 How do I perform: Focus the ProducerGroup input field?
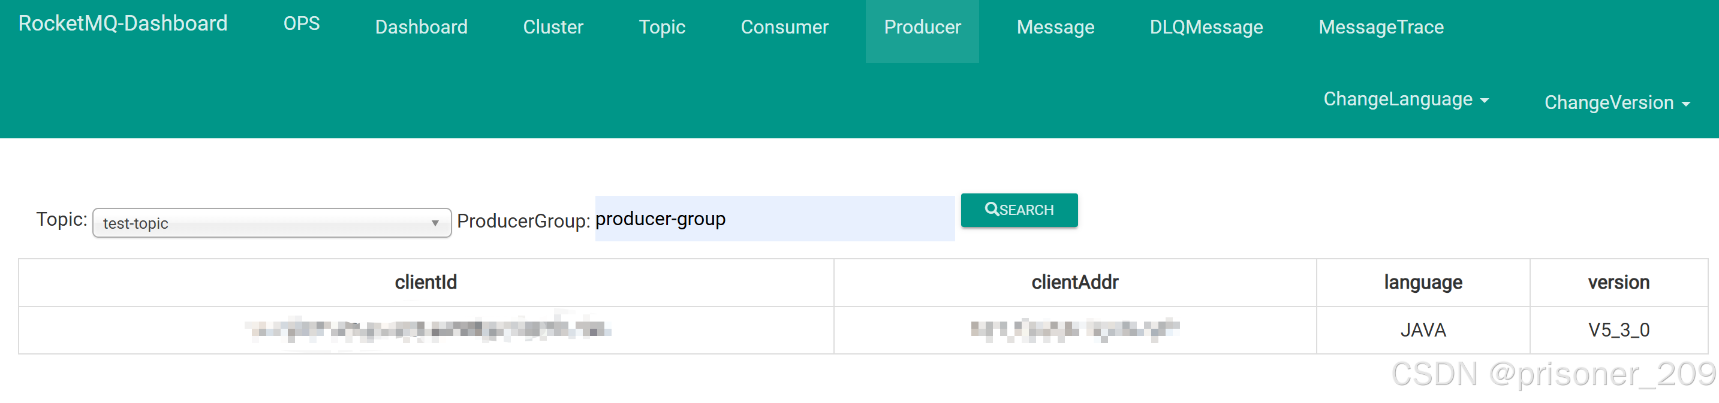774,219
